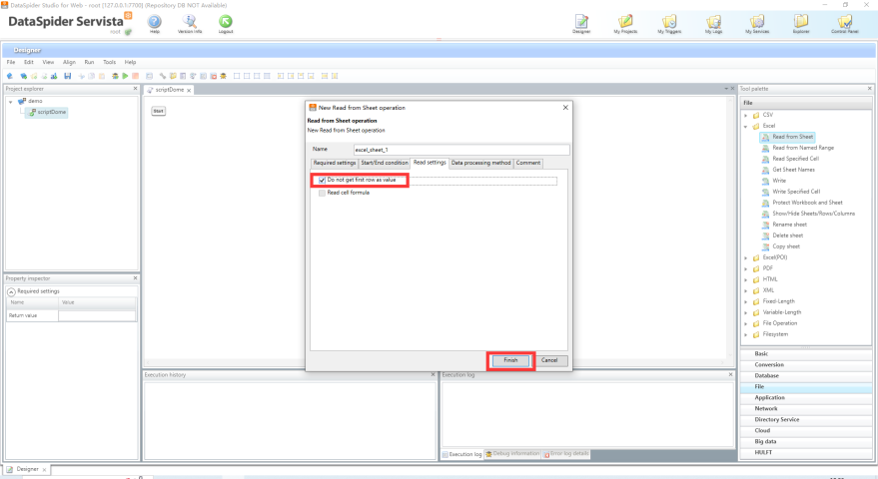This screenshot has height=479, width=878.
Task: Open the Database palette category
Action: coord(806,376)
